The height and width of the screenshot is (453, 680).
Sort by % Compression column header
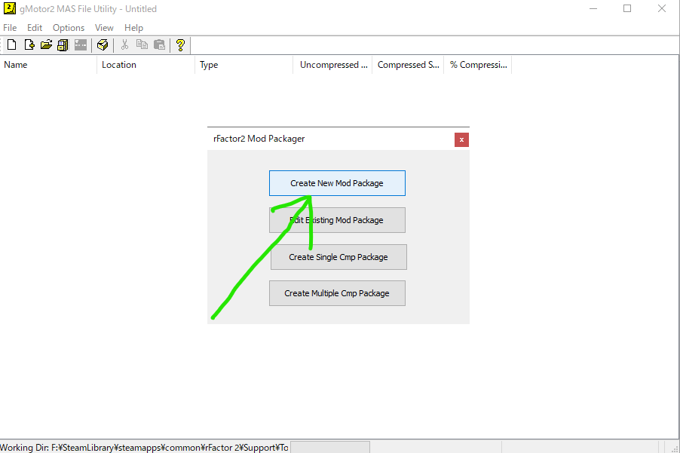pos(477,65)
